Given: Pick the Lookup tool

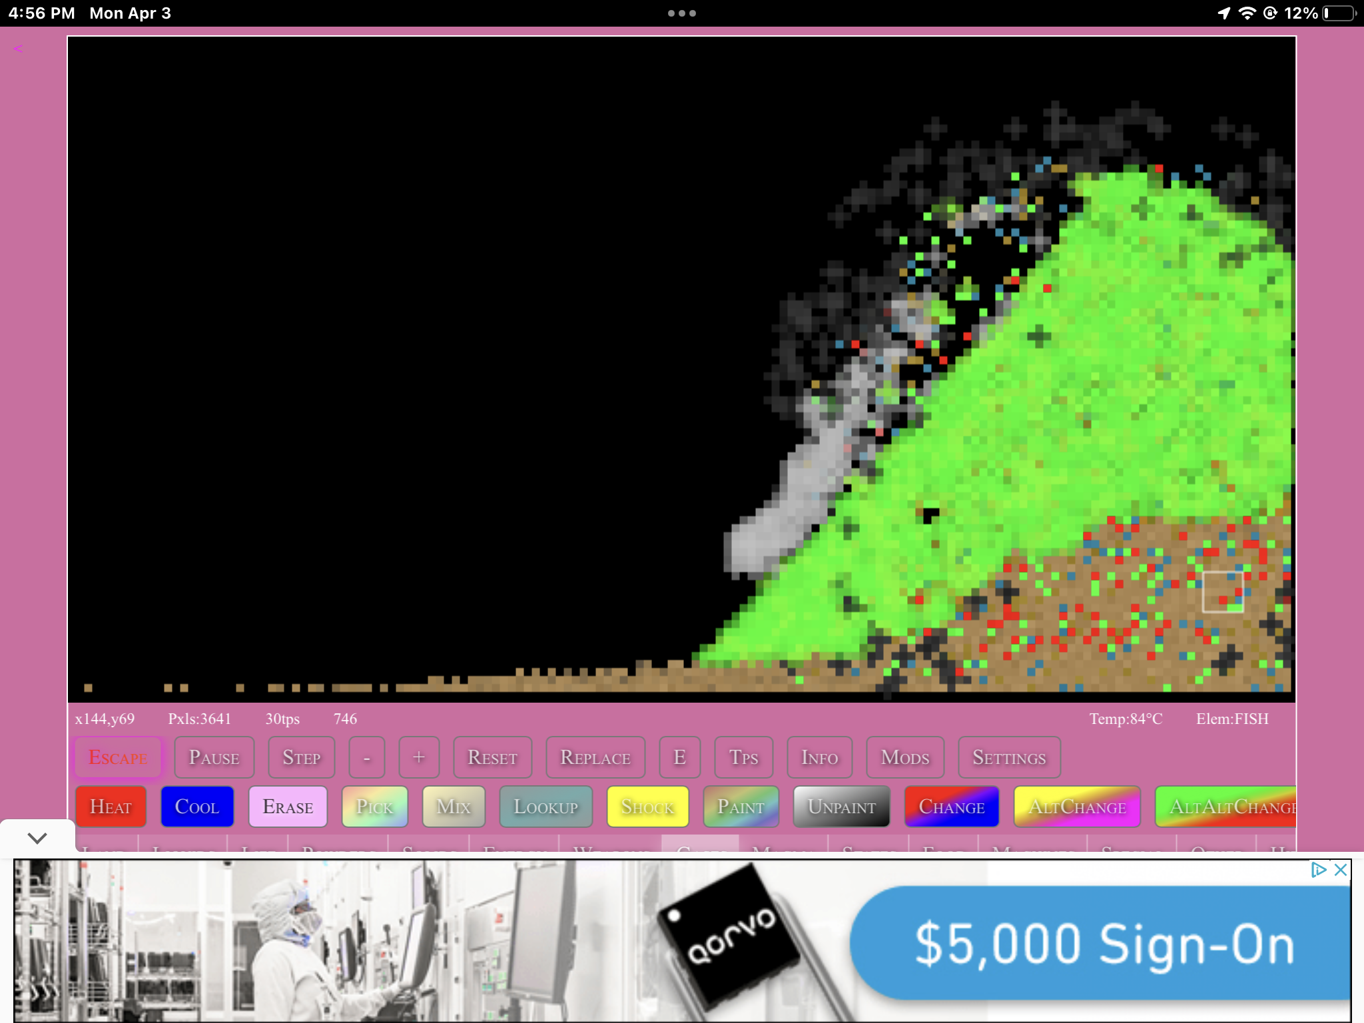Looking at the screenshot, I should point(545,807).
